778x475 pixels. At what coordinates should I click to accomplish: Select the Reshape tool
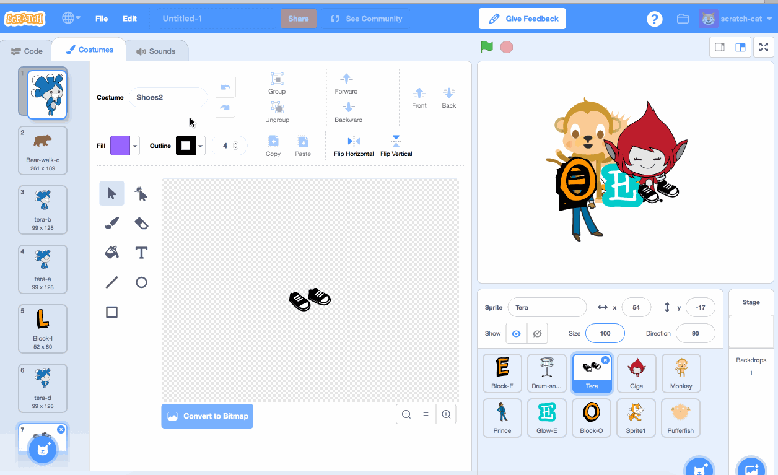tap(141, 193)
